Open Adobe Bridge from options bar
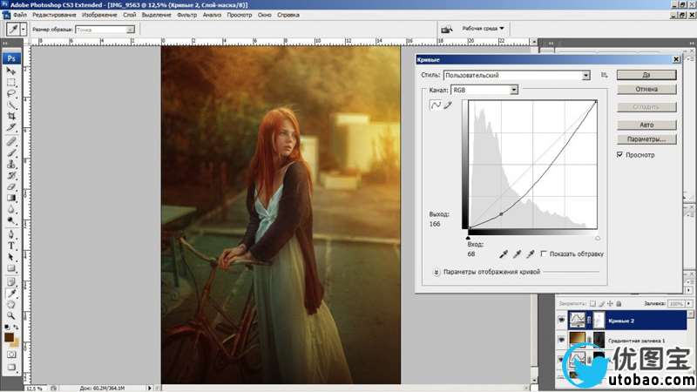Image resolution: width=697 pixels, height=392 pixels. [x=446, y=30]
